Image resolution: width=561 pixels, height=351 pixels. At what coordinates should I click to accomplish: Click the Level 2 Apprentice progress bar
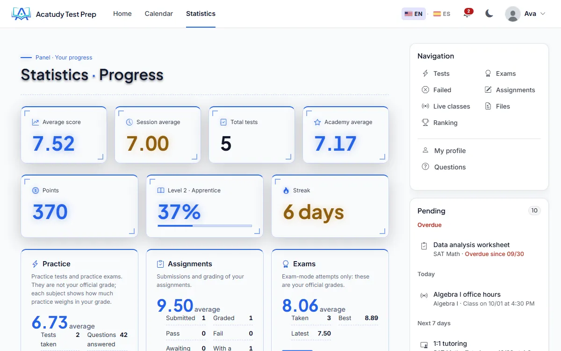(x=205, y=226)
